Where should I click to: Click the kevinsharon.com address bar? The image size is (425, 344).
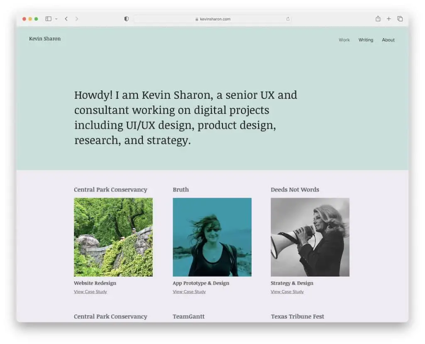click(212, 19)
